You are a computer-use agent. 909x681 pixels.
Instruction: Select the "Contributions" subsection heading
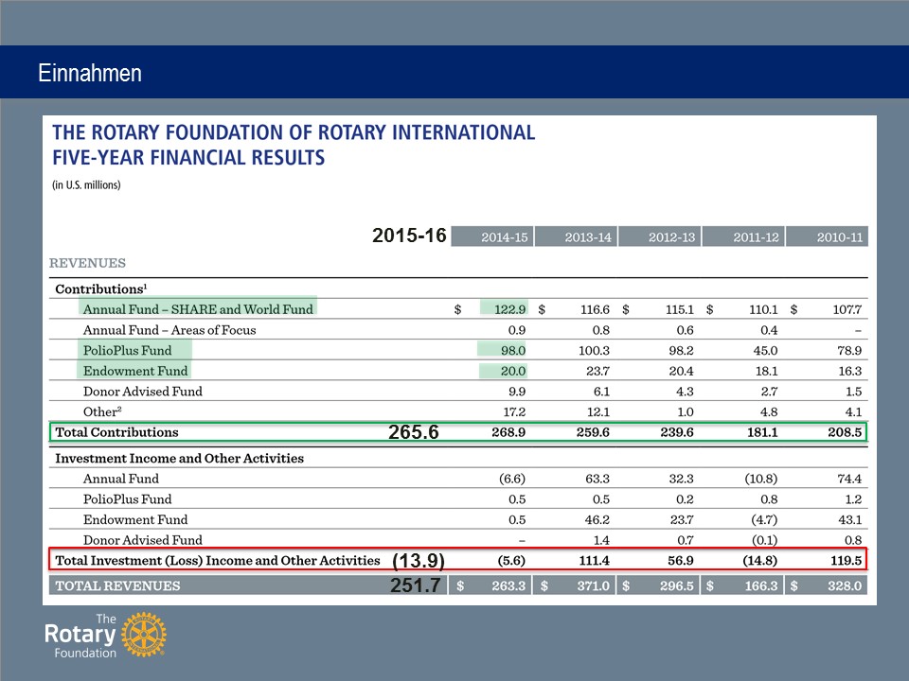tap(101, 288)
